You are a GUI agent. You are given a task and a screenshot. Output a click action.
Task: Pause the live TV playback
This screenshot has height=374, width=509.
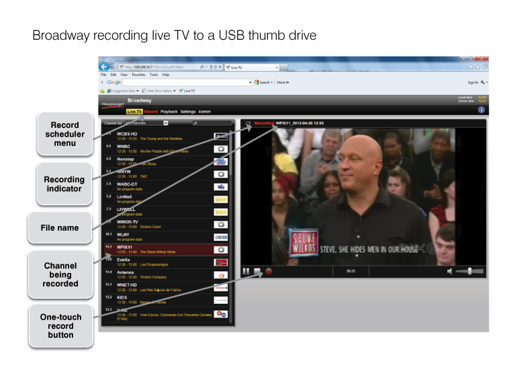pos(246,271)
